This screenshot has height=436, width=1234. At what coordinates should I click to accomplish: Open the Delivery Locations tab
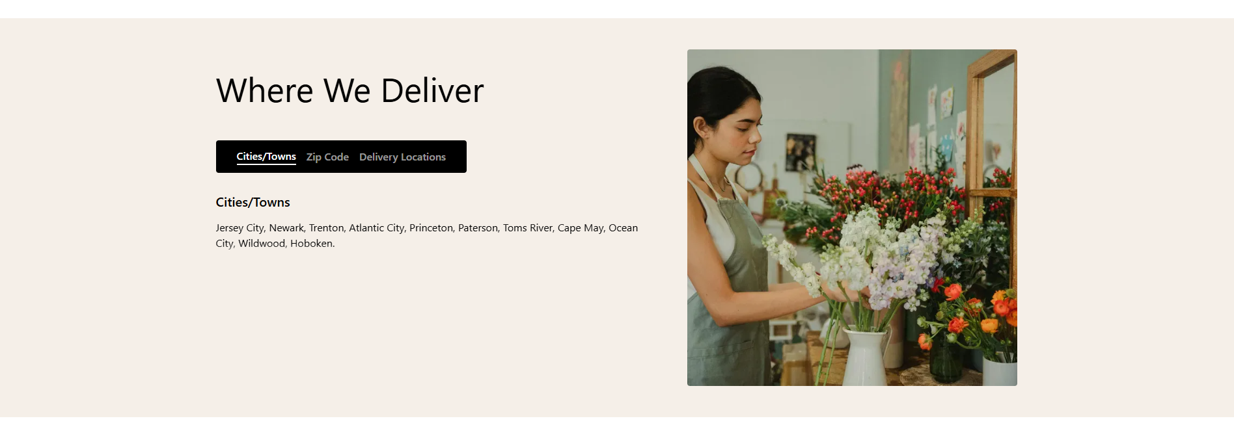click(402, 157)
